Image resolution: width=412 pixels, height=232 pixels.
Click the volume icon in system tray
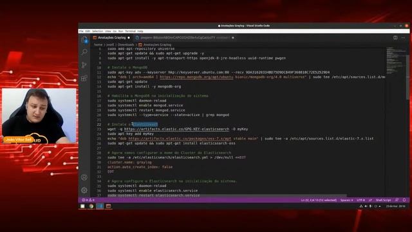pos(366,206)
